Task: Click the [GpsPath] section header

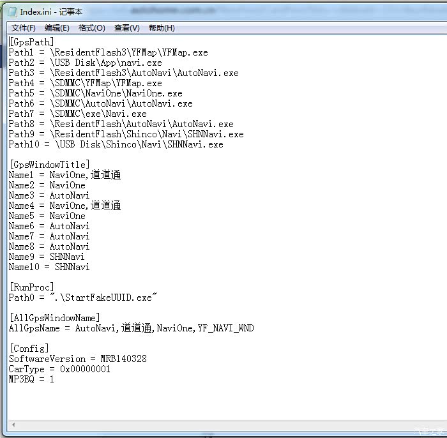Action: [31, 42]
